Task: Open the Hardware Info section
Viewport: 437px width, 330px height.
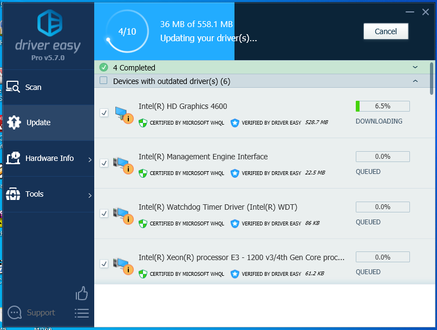Action: (49, 158)
